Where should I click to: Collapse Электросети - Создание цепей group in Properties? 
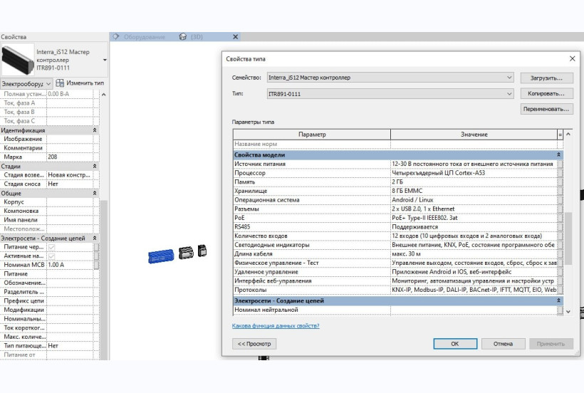coord(95,239)
